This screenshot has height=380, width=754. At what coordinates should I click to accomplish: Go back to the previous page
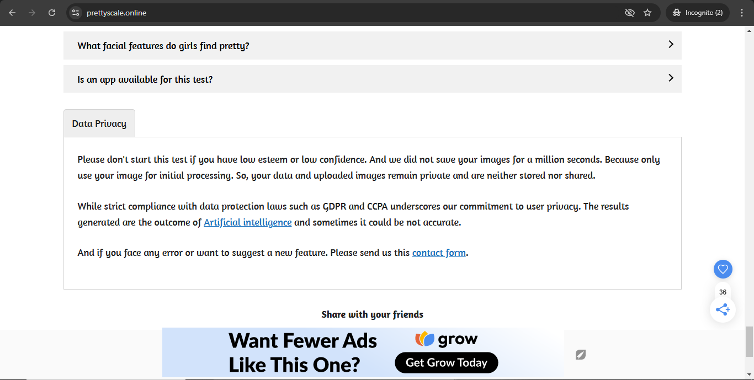12,13
